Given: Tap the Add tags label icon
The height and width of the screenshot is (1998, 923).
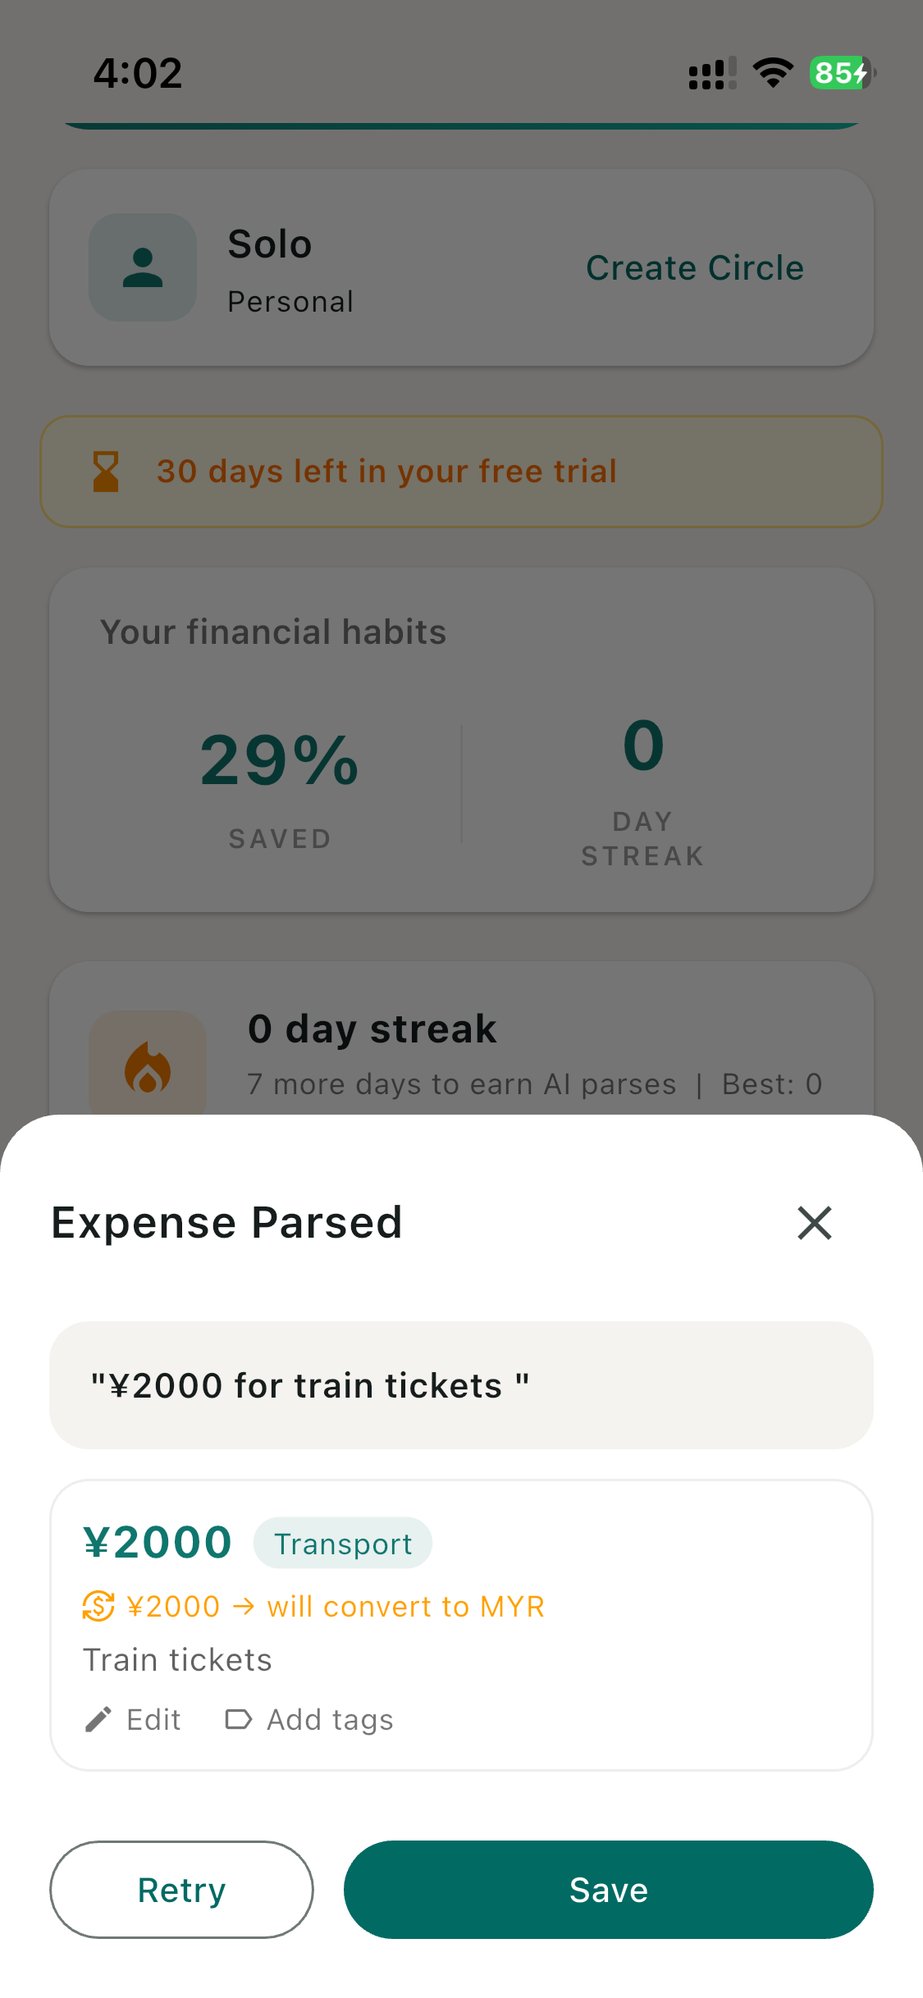Looking at the screenshot, I should point(238,1719).
